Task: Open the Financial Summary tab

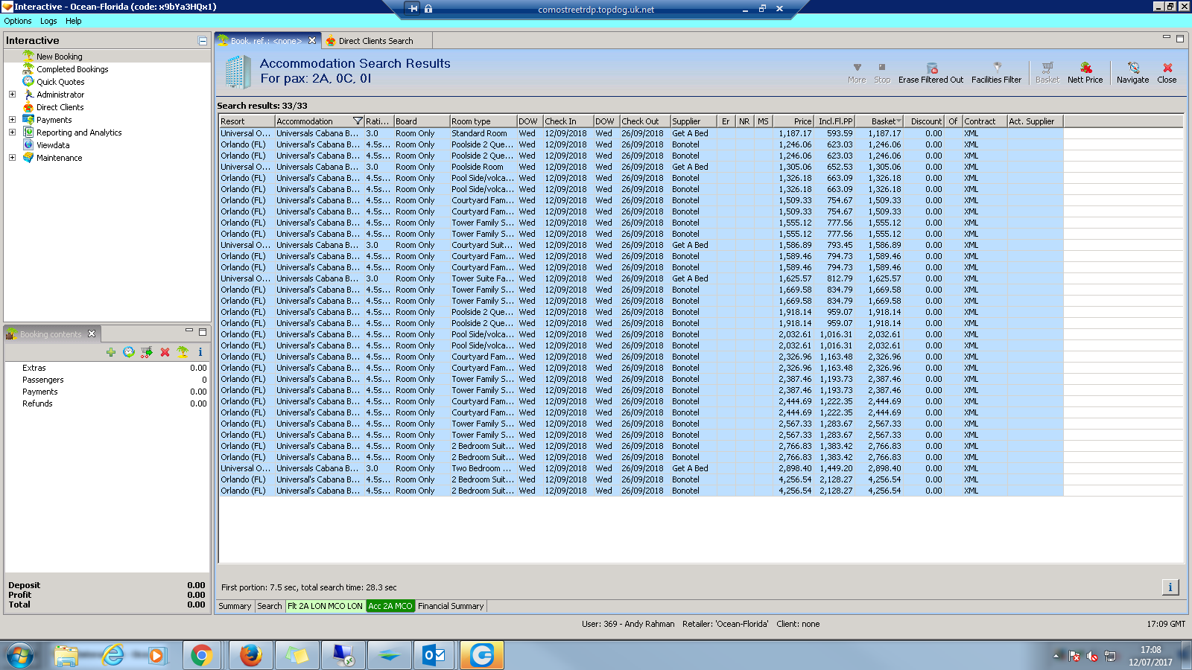Action: (451, 606)
